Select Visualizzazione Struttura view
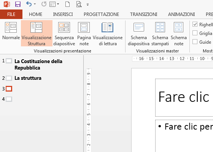The image size is (213, 152). (x=37, y=33)
